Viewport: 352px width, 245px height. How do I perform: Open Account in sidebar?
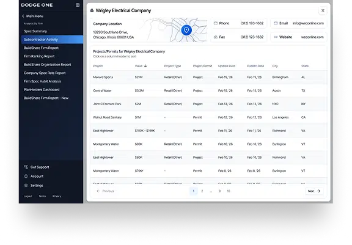click(x=37, y=177)
